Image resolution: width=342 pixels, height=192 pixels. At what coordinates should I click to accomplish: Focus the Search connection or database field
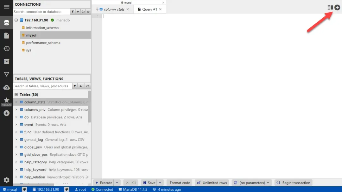(41, 12)
